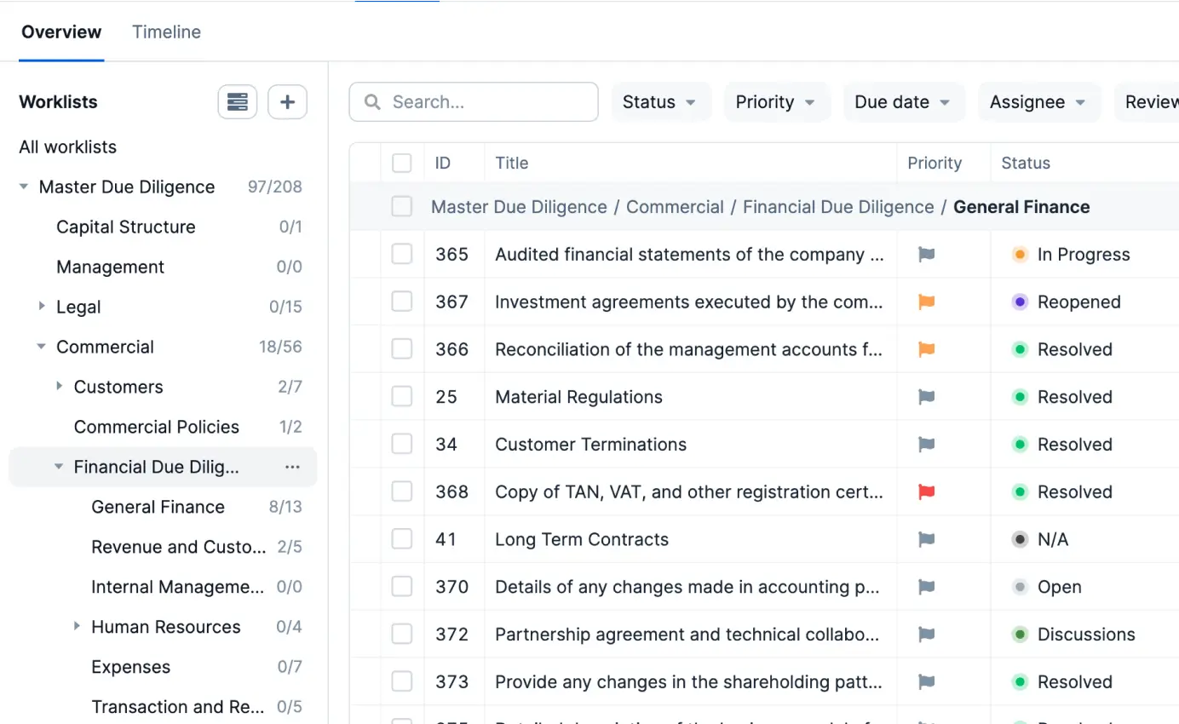Check the checkbox for row 365

pyautogui.click(x=401, y=254)
